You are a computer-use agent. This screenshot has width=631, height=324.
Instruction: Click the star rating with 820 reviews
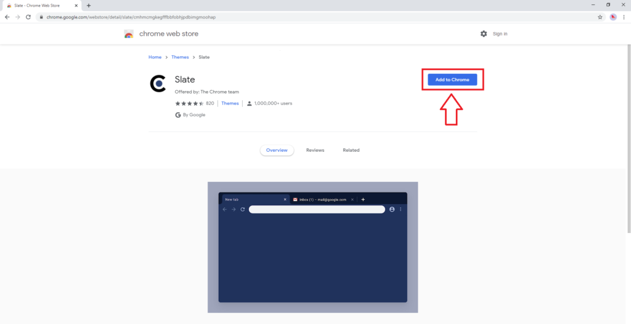194,103
